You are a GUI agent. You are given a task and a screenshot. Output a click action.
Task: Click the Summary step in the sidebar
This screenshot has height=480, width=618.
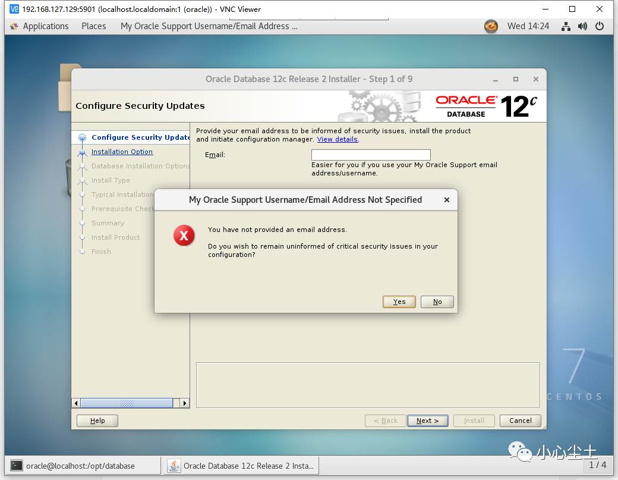click(x=108, y=223)
